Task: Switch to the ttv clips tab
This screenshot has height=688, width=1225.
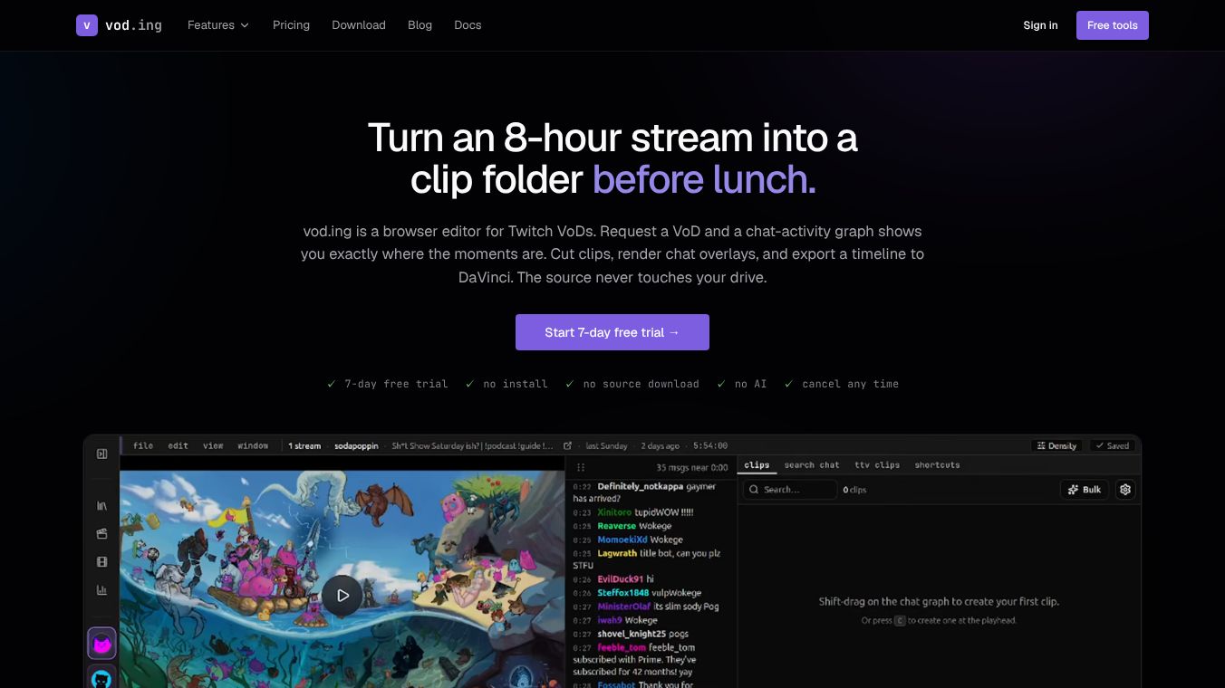Action: (x=877, y=465)
